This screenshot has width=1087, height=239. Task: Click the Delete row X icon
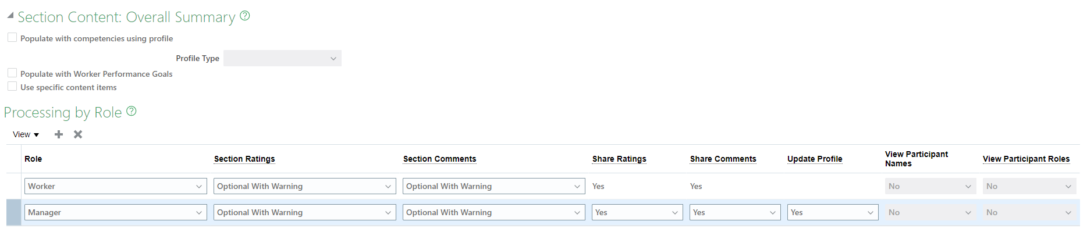tap(78, 134)
